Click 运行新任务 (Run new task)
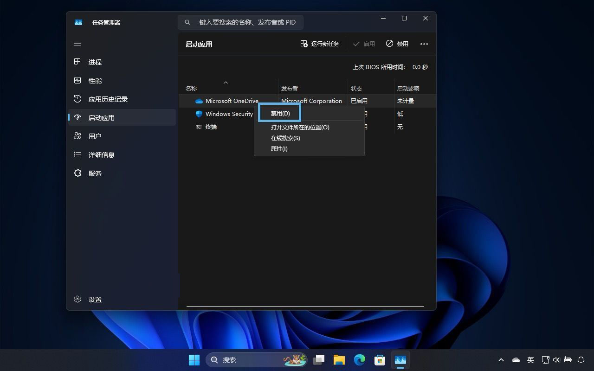This screenshot has height=371, width=594. 320,44
